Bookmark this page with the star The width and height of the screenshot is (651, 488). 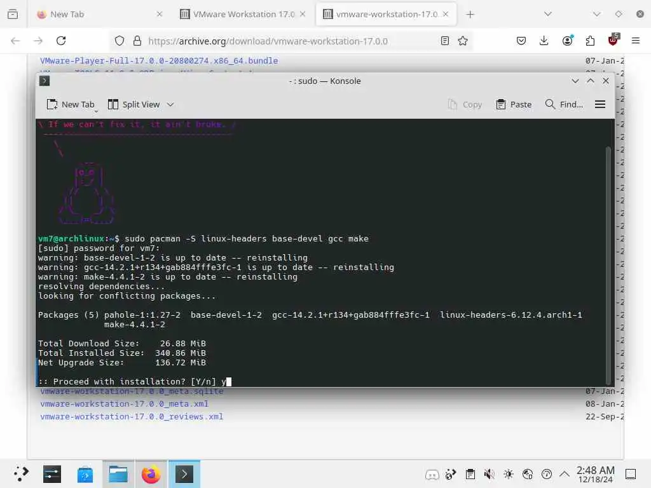[x=463, y=41]
